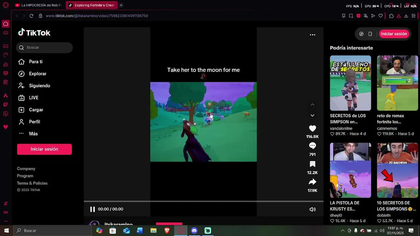Open the doblefn creator link
This screenshot has width=420, height=236.
point(384,215)
